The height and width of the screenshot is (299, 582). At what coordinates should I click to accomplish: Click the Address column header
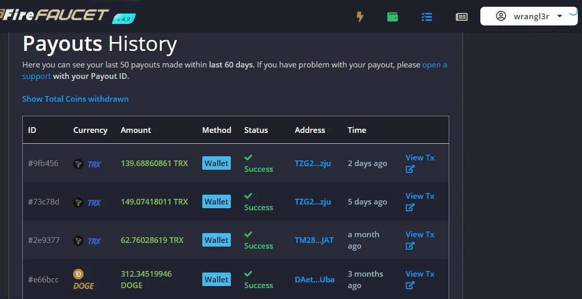[x=310, y=130]
